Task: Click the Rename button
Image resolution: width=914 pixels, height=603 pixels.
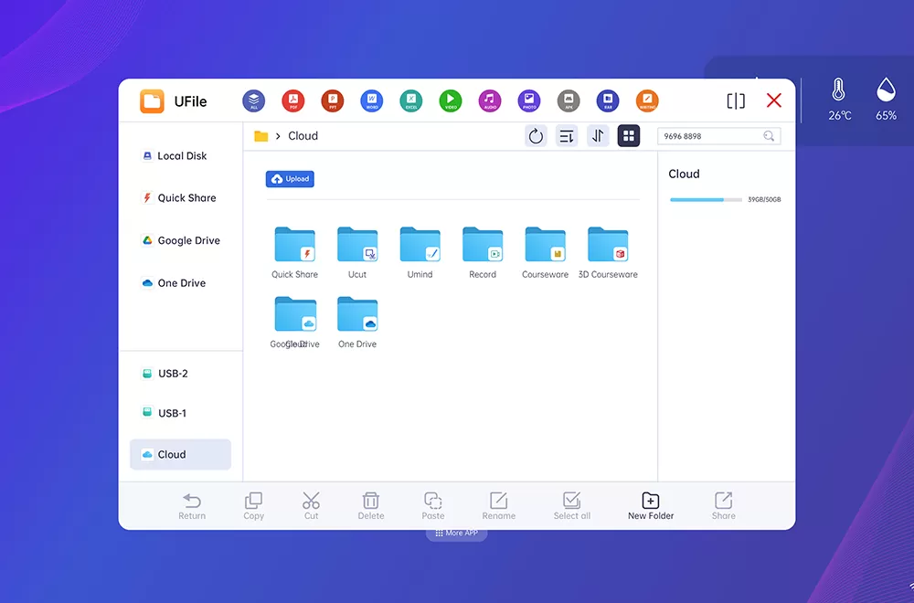Action: click(x=498, y=506)
